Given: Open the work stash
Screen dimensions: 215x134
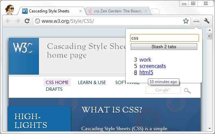Looking at the screenshot, I should point(145,60).
